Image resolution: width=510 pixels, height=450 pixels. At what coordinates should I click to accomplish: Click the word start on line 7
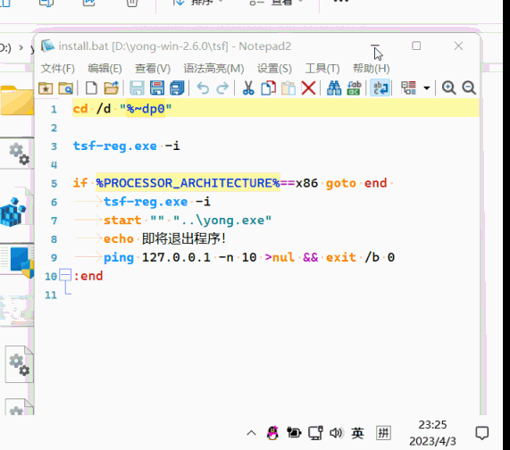pos(122,221)
